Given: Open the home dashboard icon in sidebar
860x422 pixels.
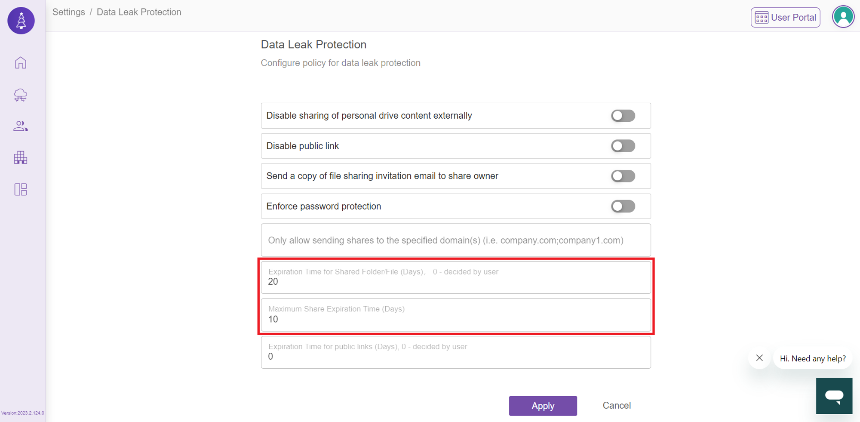Looking at the screenshot, I should point(21,63).
